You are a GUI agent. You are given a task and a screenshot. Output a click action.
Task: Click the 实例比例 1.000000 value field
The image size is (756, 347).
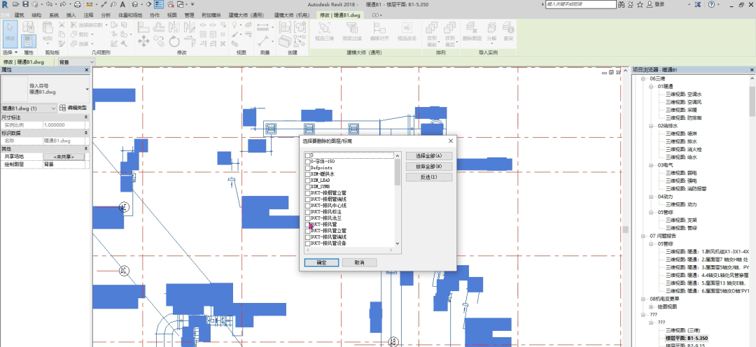click(63, 125)
